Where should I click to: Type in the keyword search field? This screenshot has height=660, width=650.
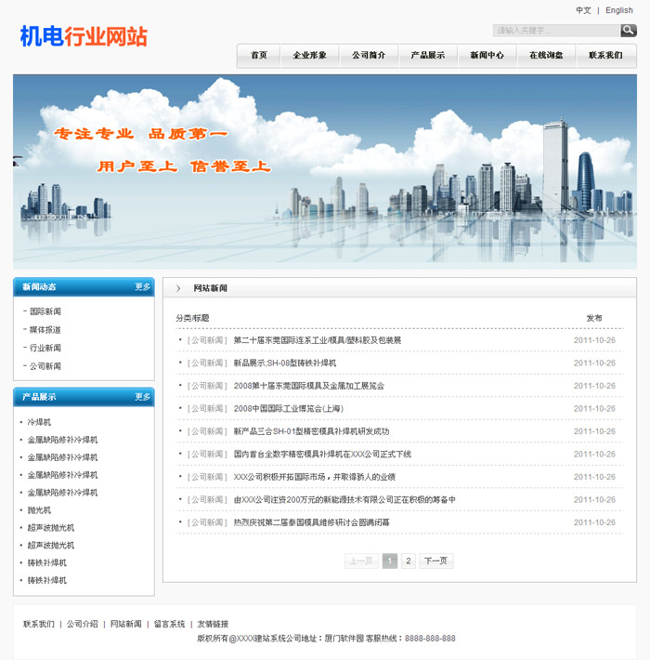tap(555, 31)
